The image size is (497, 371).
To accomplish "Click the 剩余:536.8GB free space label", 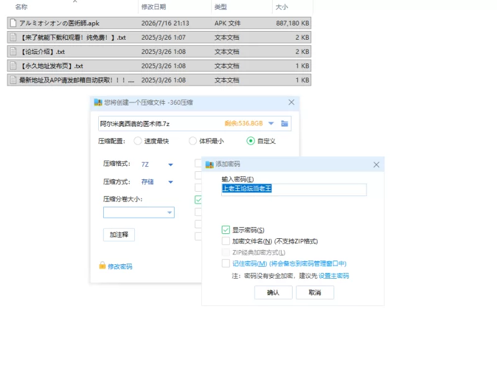I will [244, 123].
